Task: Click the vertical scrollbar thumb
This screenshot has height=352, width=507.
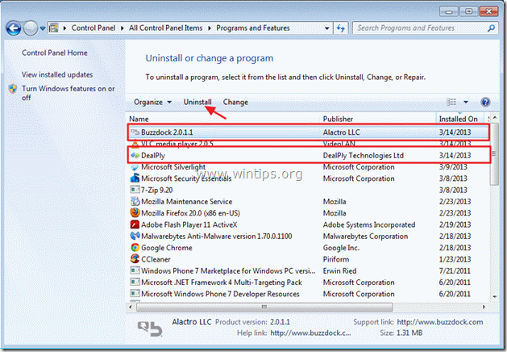Action: [x=494, y=154]
